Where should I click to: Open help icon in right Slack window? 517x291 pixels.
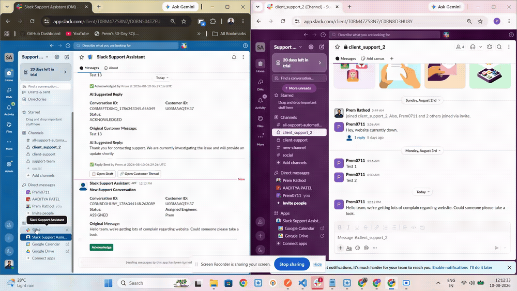pyautogui.click(x=511, y=35)
